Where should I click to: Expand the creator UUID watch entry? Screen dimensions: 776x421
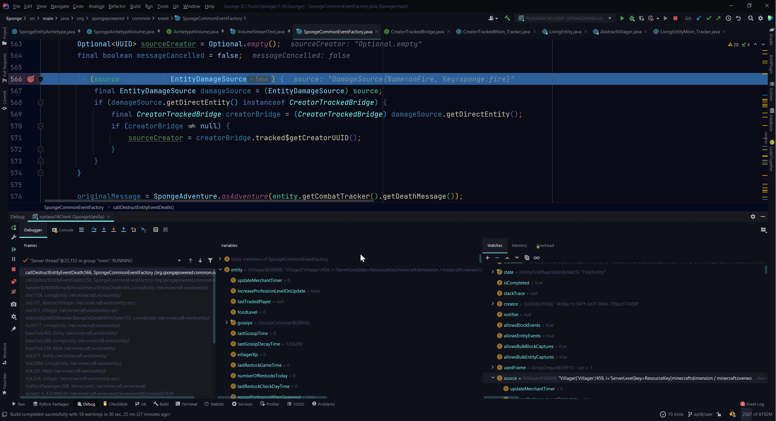(x=493, y=304)
